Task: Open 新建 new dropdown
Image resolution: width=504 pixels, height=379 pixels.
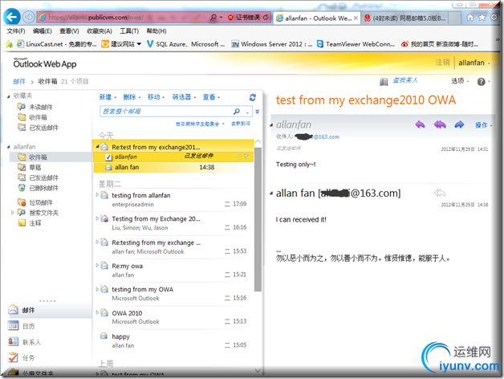Action: (108, 97)
